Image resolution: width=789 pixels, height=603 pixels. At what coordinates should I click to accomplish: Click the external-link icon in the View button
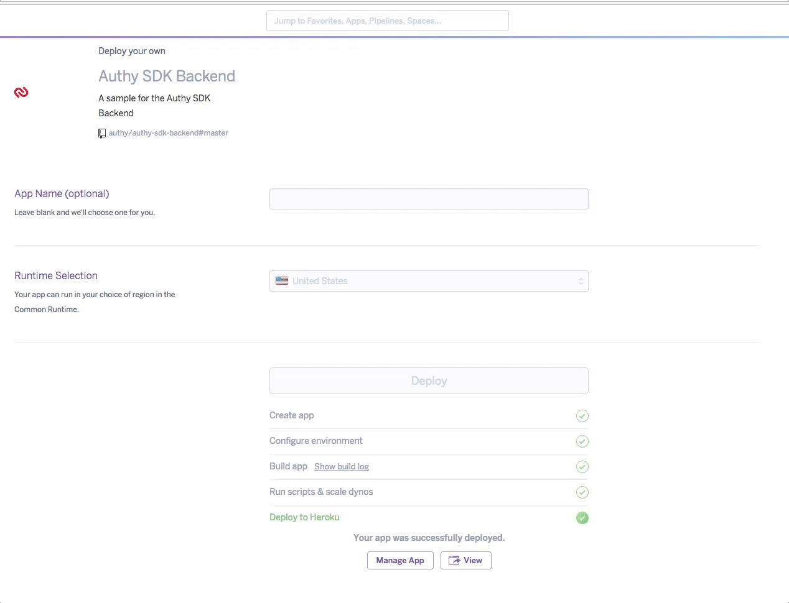pyautogui.click(x=454, y=561)
